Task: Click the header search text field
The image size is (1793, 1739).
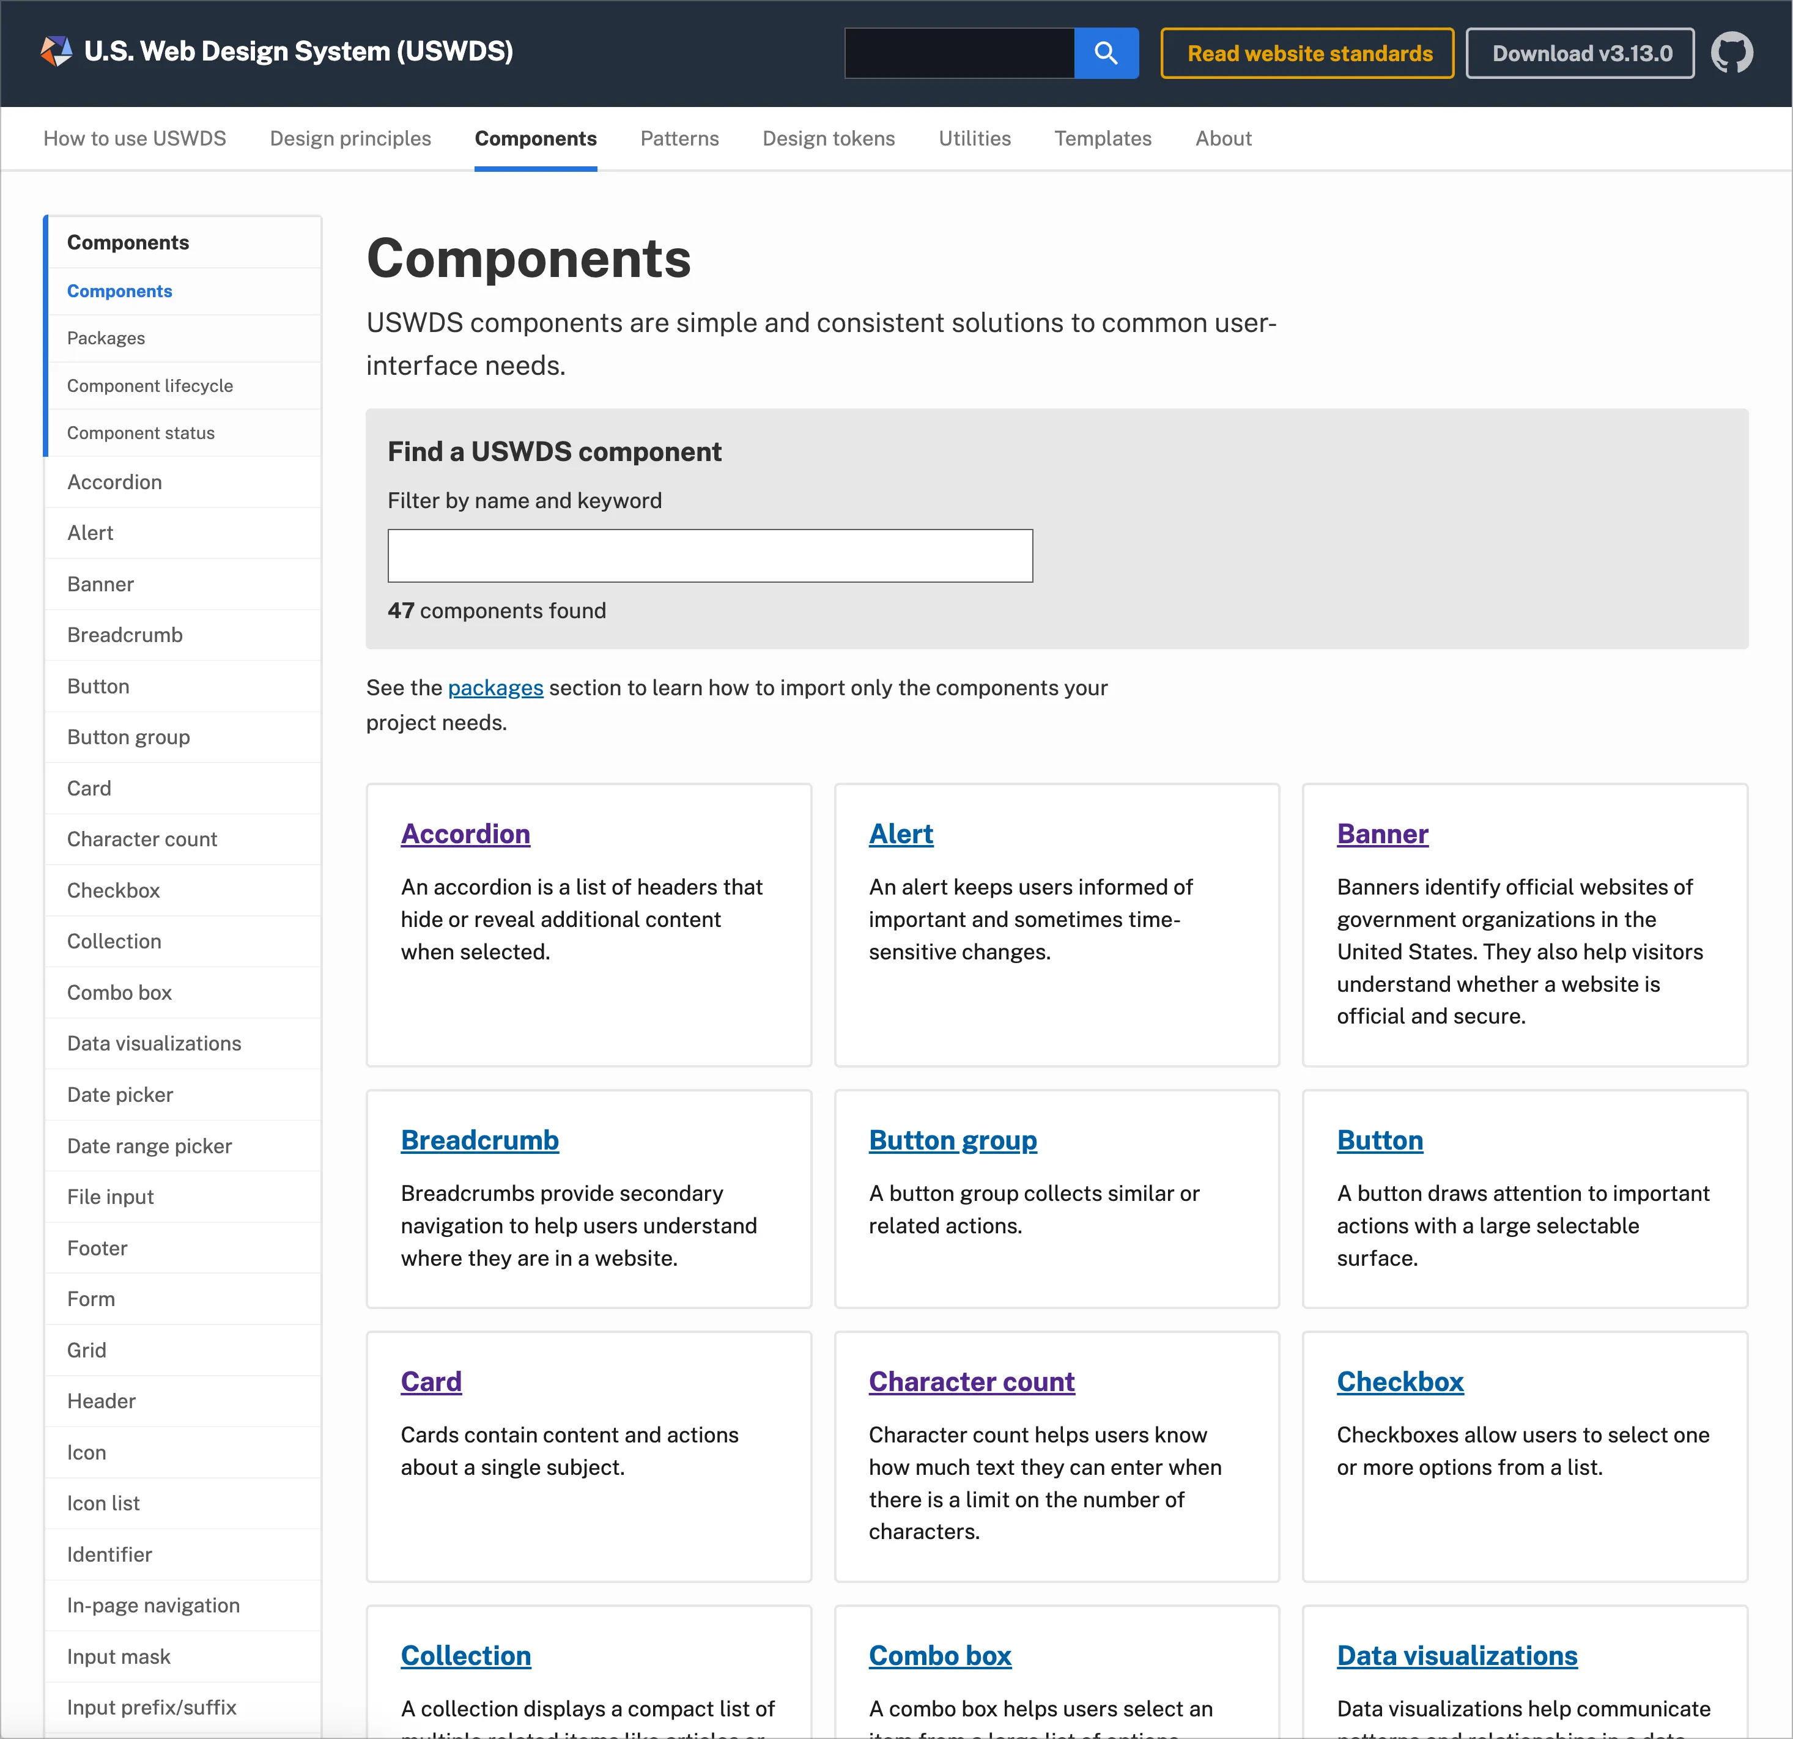Action: [x=959, y=53]
